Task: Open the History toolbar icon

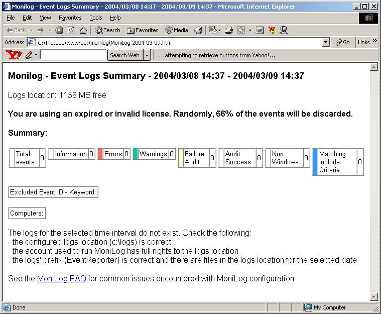Action: pyautogui.click(x=198, y=30)
